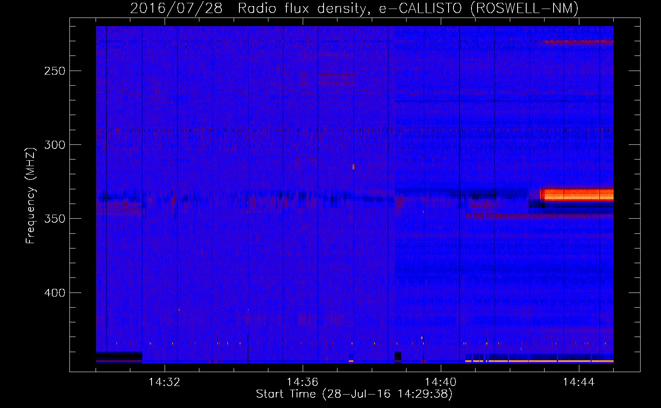
Task: Select the 400 frequency axis label
Action: (x=55, y=293)
